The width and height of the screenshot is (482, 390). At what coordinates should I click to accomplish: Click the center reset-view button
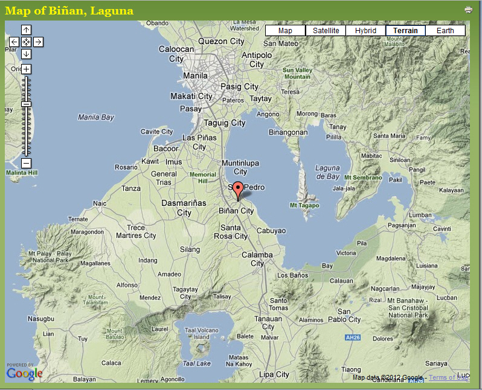27,42
